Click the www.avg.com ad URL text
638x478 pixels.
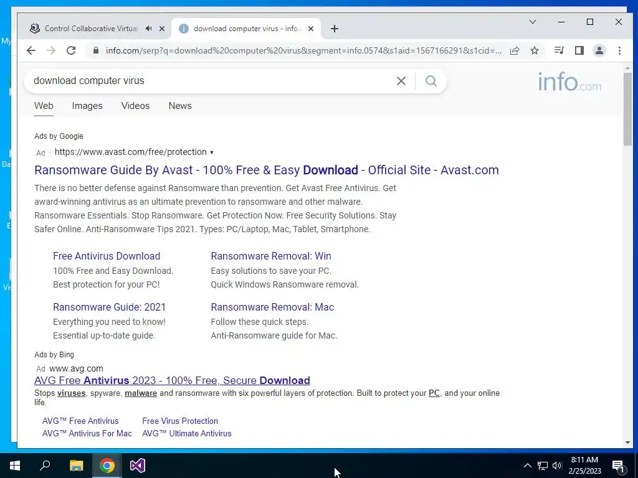76,368
